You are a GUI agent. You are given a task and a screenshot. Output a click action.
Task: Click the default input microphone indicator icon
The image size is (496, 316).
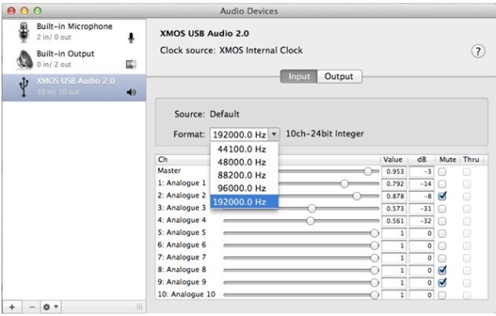131,38
